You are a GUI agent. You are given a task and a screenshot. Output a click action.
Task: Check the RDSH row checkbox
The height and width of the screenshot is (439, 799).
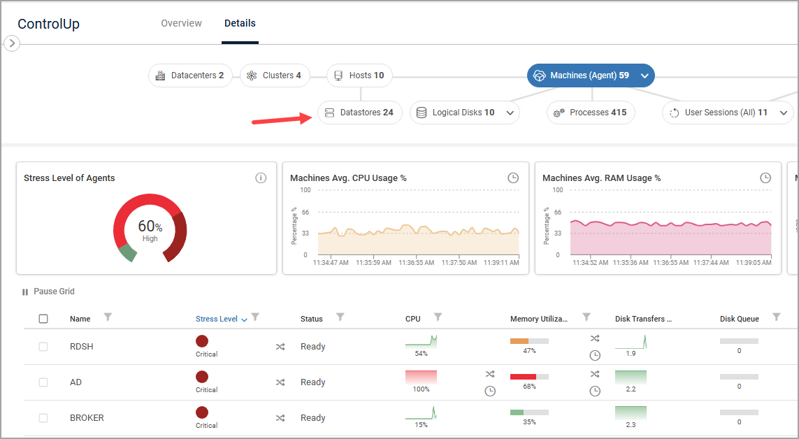(x=43, y=347)
